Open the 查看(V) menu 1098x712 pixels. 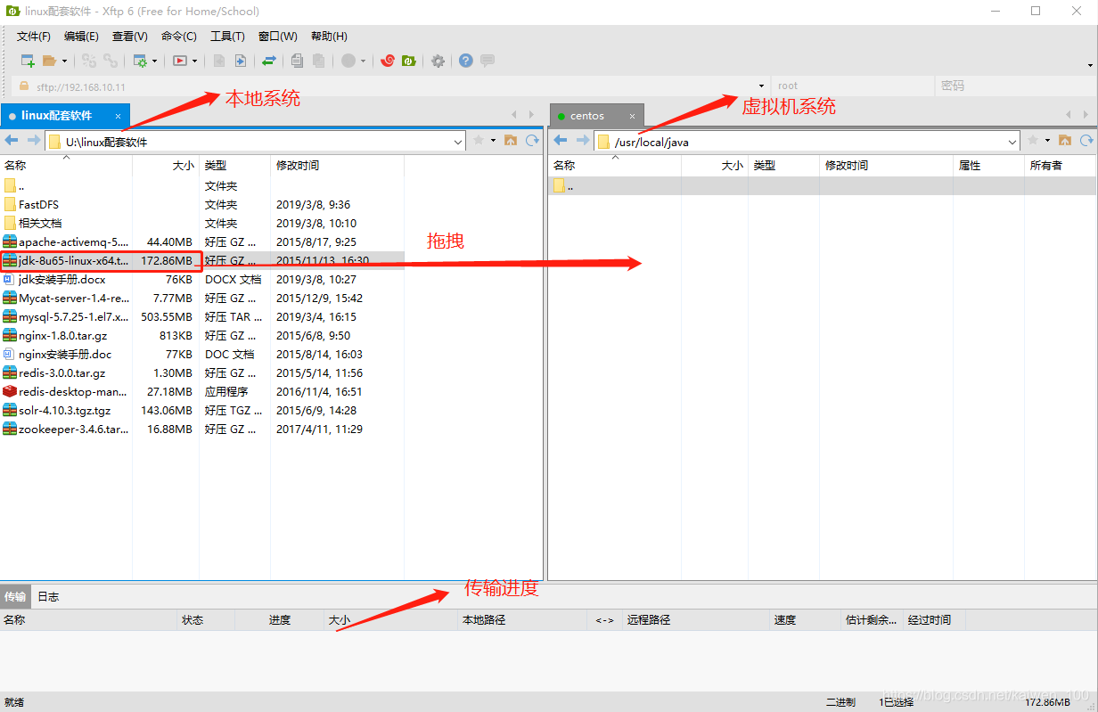tap(130, 37)
